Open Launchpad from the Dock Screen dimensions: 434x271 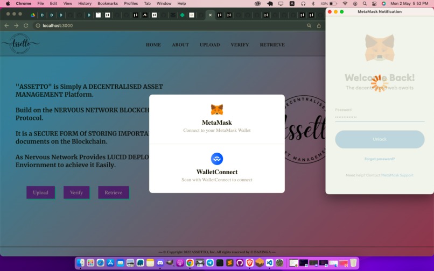click(90, 262)
